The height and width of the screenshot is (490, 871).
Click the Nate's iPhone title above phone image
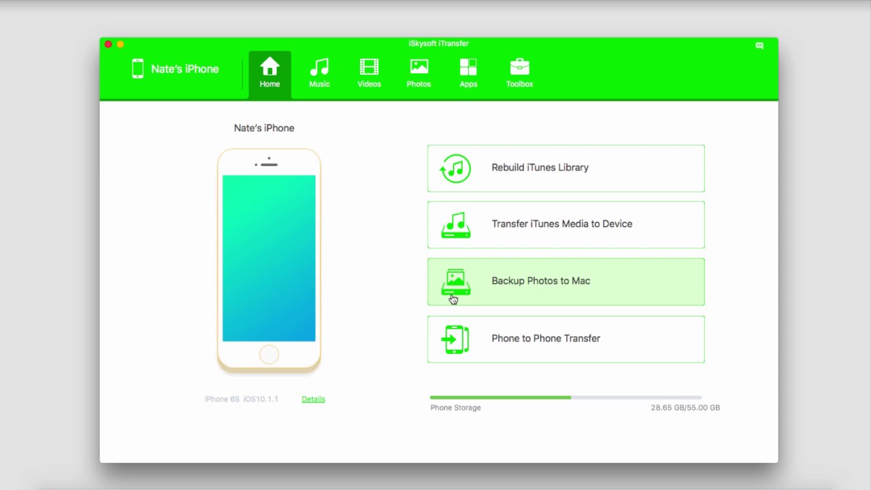tap(264, 128)
